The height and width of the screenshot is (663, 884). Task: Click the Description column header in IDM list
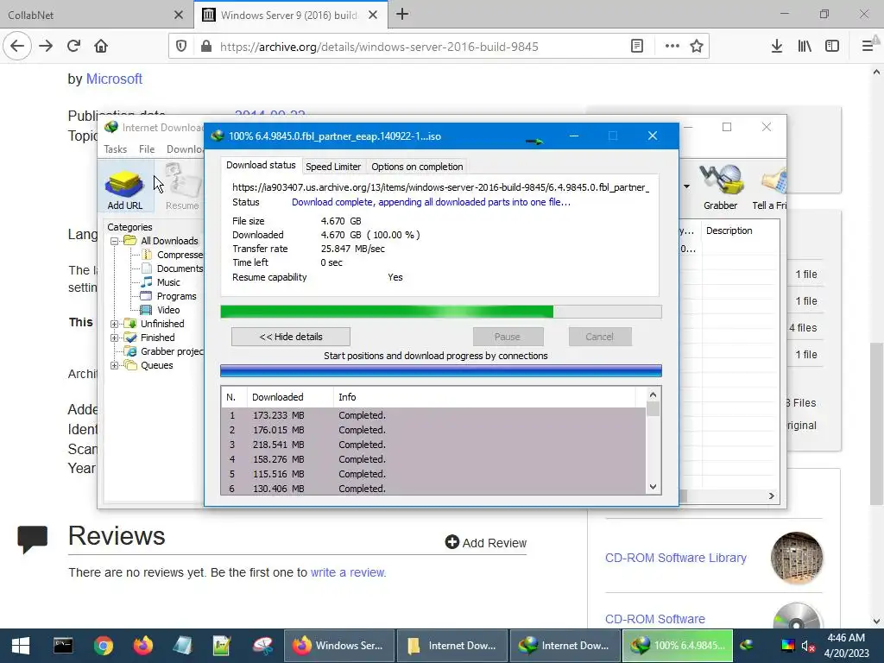pos(740,230)
